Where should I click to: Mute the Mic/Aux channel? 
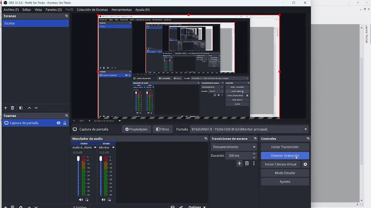(103, 200)
